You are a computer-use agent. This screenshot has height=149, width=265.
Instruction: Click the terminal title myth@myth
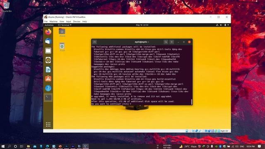pyautogui.click(x=142, y=42)
